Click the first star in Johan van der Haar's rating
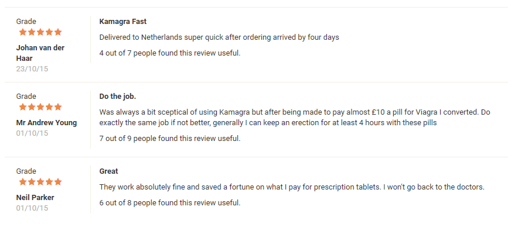508x234 pixels. click(23, 32)
